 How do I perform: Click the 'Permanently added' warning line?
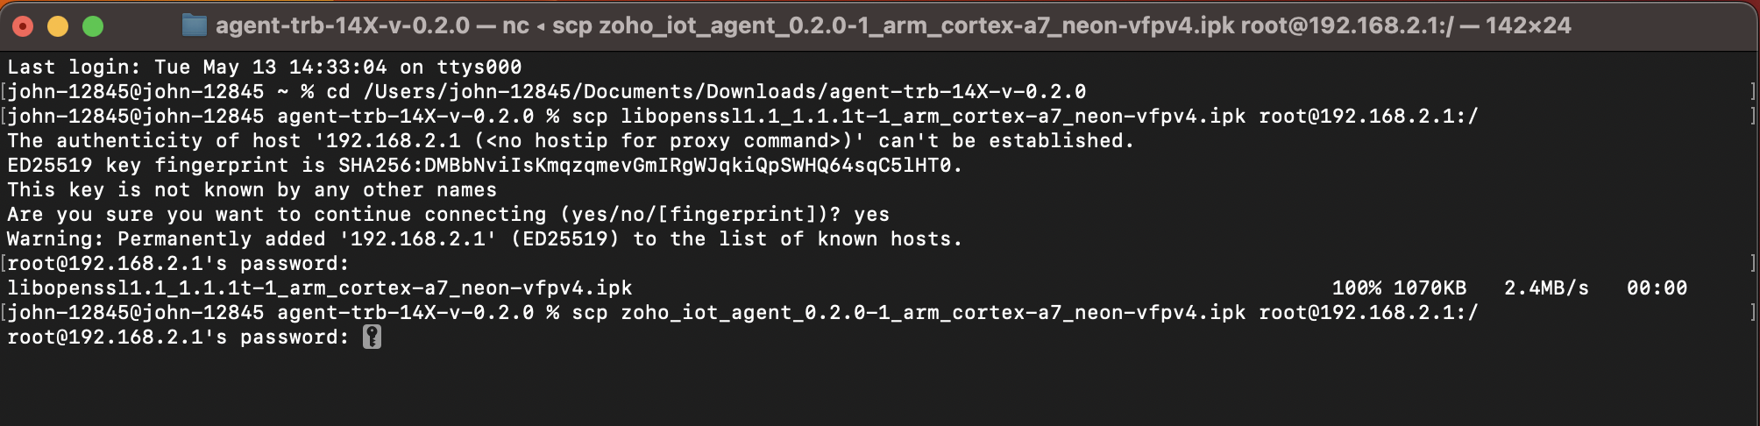point(485,239)
